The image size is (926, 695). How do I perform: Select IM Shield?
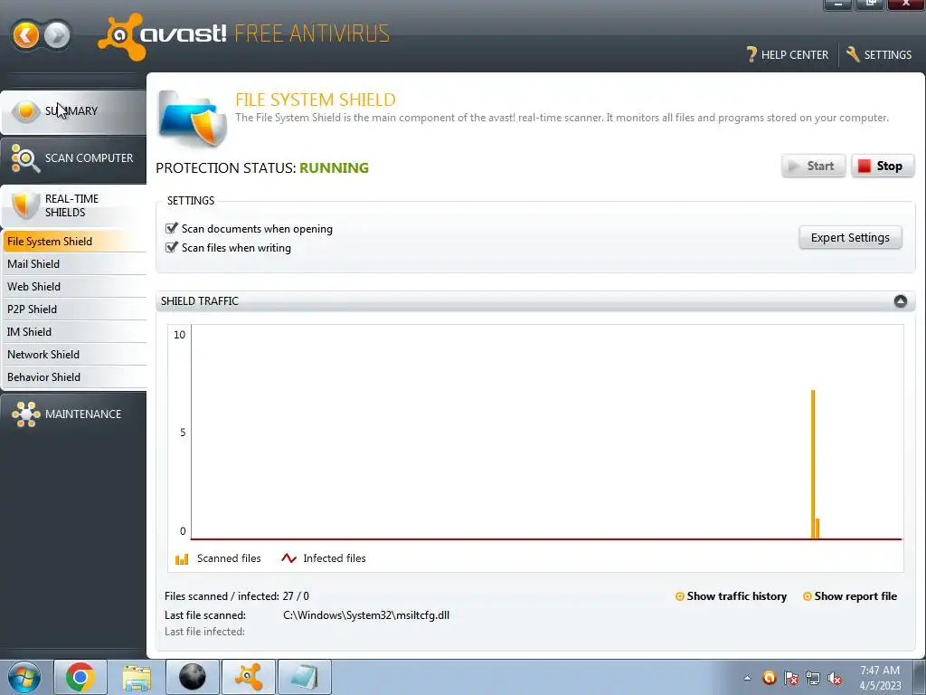coord(74,332)
